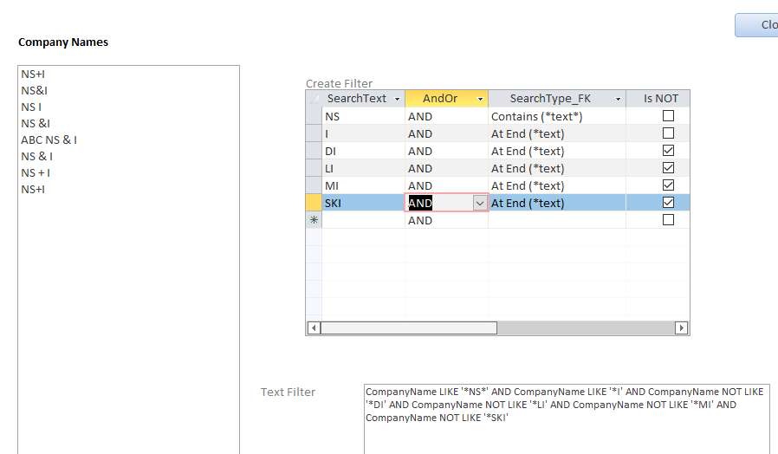Click horizontal scrollbar thumb in filter grid
Image resolution: width=778 pixels, height=454 pixels.
[x=409, y=328]
